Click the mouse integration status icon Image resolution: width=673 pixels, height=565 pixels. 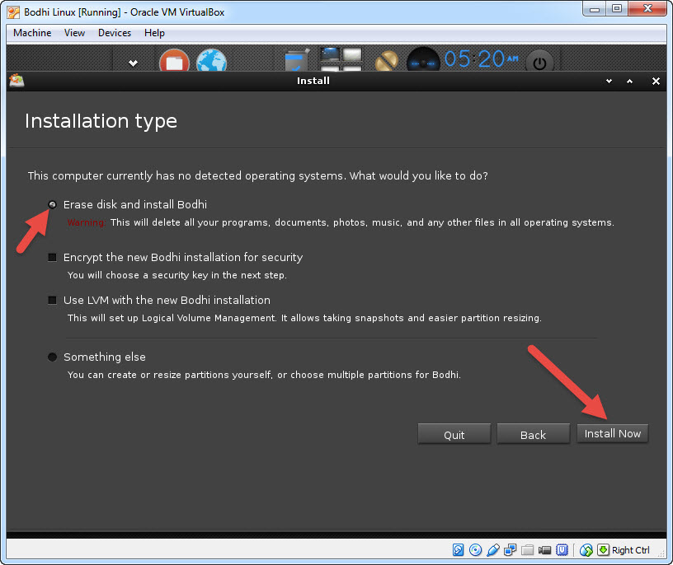[586, 550]
